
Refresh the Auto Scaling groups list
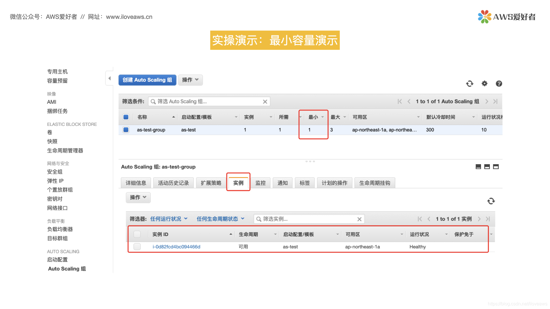tap(470, 84)
